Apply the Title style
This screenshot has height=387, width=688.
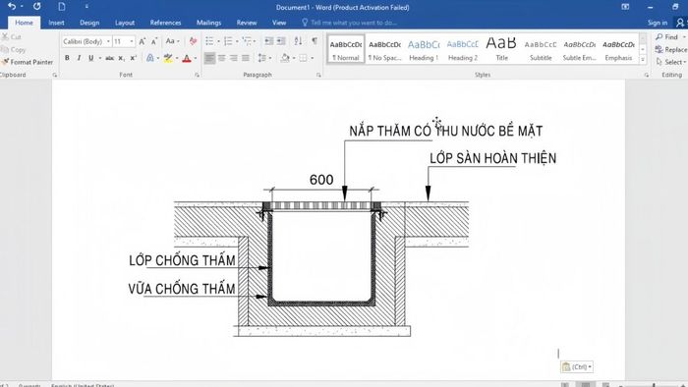pyautogui.click(x=501, y=49)
